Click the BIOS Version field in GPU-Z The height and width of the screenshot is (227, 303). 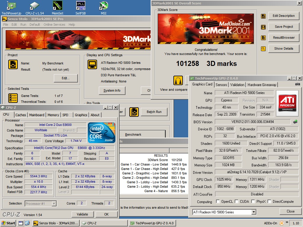pyautogui.click(x=253, y=122)
